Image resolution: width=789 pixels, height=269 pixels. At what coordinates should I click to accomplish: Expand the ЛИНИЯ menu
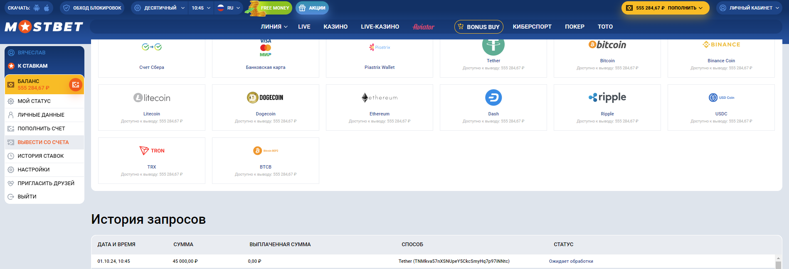274,27
